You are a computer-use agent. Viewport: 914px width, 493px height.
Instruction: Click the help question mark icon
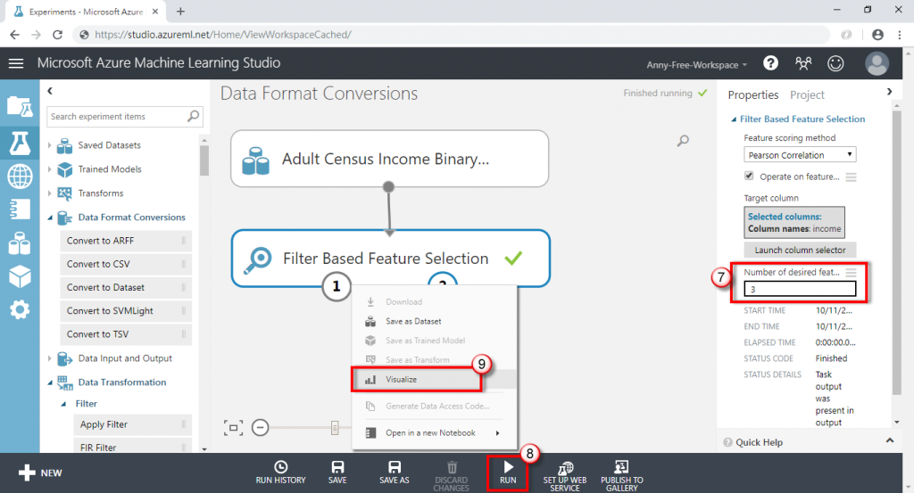(770, 63)
